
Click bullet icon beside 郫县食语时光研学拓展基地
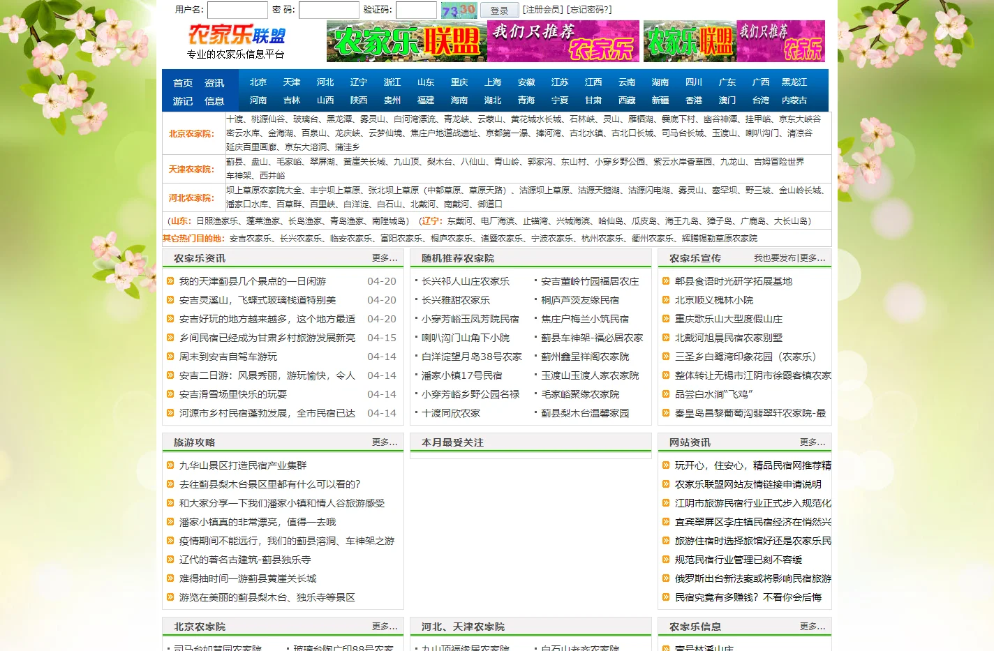pos(666,281)
